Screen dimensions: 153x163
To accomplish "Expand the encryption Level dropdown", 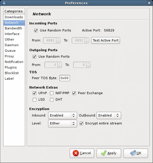I will click(x=63, y=124).
